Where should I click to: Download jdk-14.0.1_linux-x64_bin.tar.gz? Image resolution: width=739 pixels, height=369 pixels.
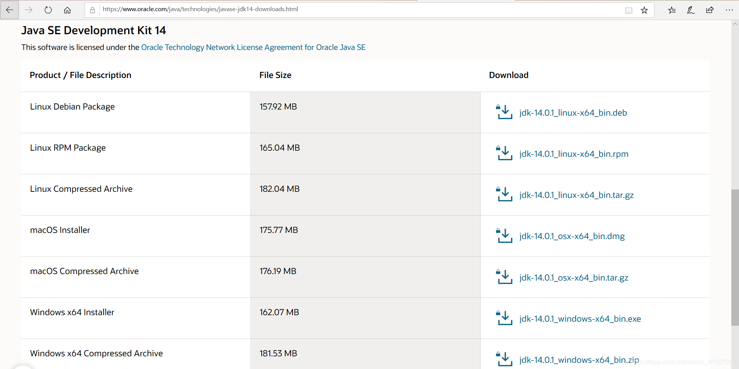click(577, 195)
